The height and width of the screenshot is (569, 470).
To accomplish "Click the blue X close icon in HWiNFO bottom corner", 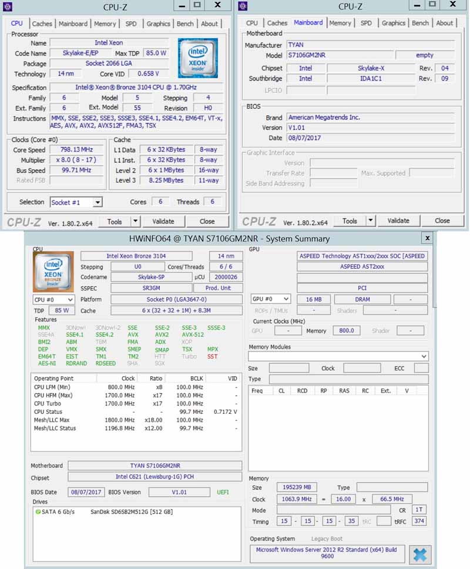I will (421, 554).
